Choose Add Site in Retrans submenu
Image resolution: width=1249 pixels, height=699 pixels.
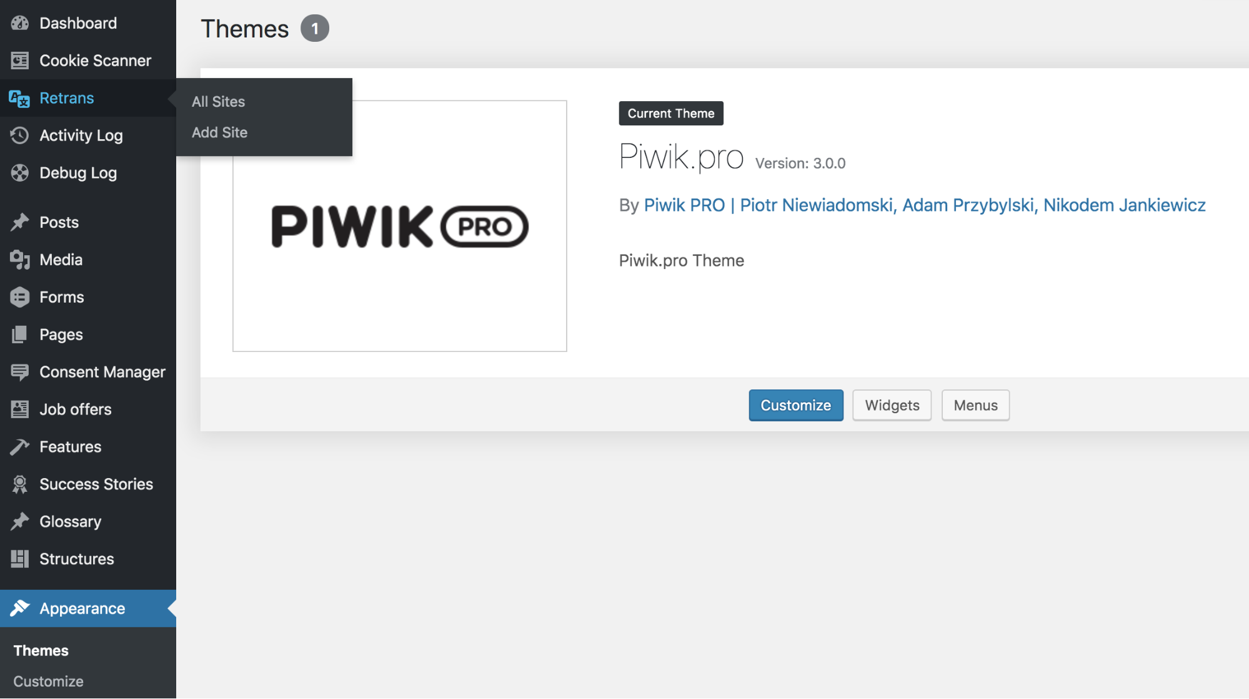(x=219, y=132)
